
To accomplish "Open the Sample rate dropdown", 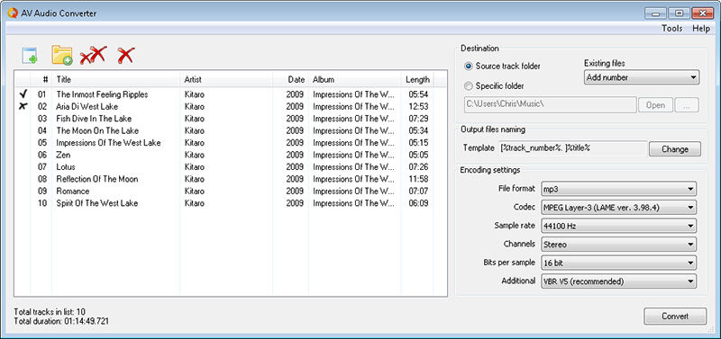I will click(x=619, y=226).
